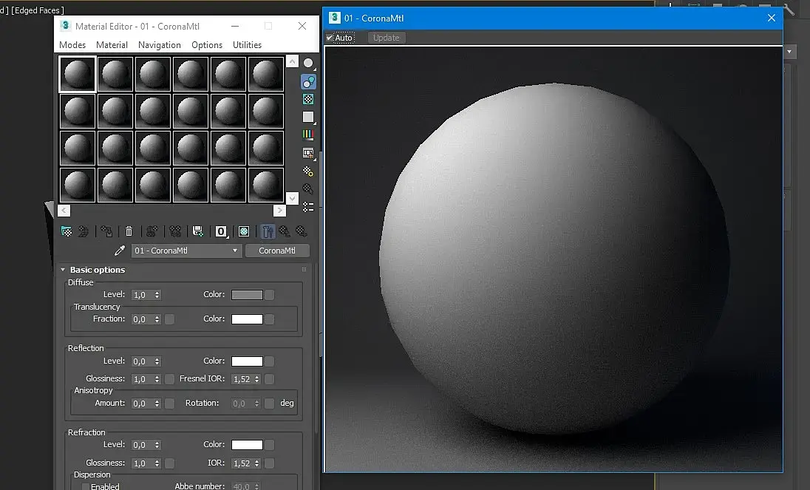Click the CoronaMtl material type button
This screenshot has width=810, height=490.
pos(277,251)
